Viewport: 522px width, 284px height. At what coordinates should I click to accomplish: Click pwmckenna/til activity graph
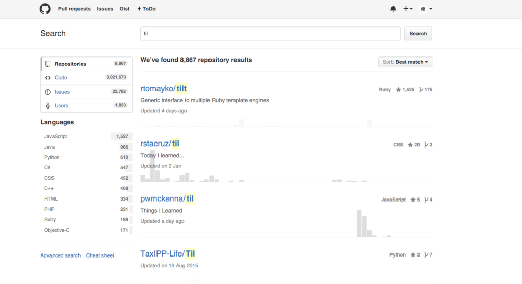tap(286, 223)
